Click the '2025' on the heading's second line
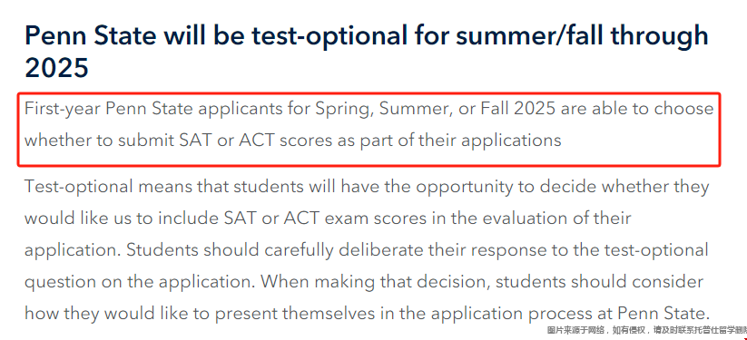This screenshot has width=747, height=340. (56, 68)
